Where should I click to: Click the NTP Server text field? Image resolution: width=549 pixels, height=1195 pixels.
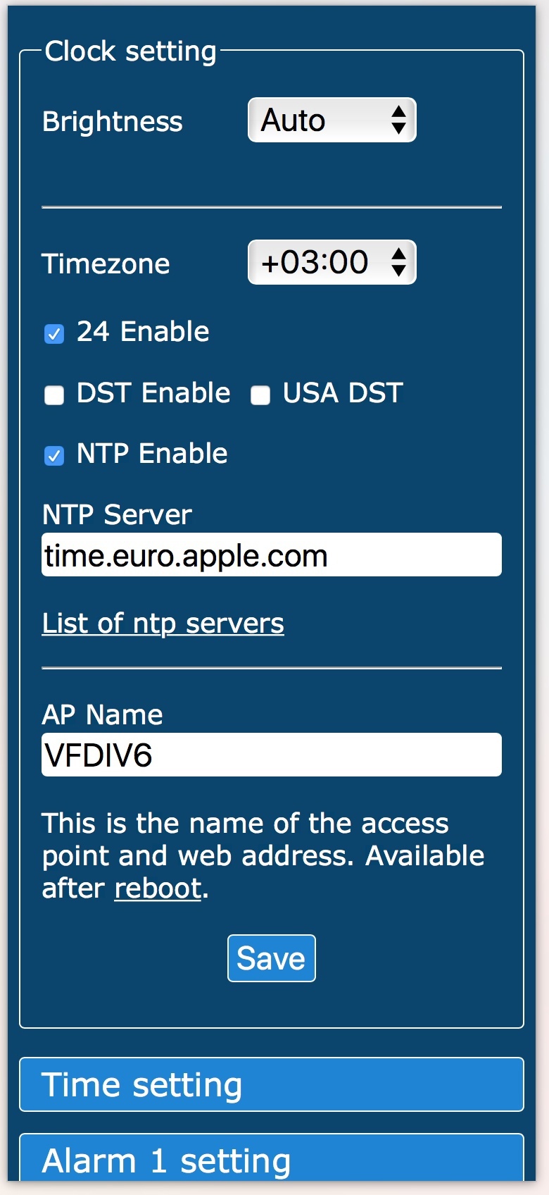[x=272, y=555]
